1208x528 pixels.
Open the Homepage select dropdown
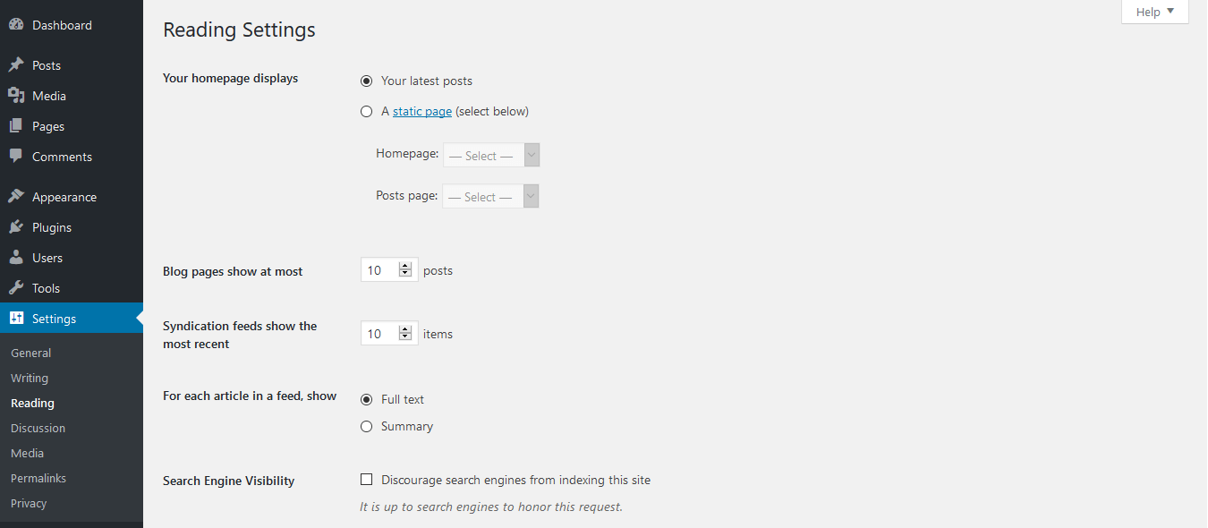click(x=491, y=156)
